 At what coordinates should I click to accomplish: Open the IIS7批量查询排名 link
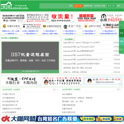[9, 98]
